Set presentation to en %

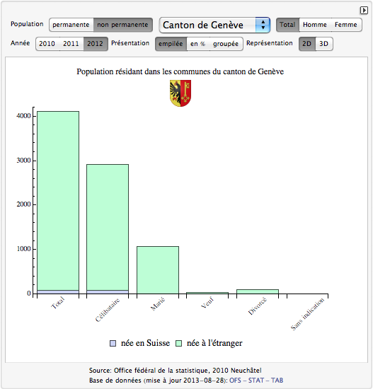[x=198, y=44]
